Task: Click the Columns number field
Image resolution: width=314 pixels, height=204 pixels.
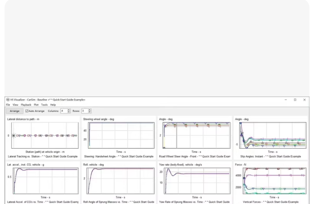Action: (64, 111)
